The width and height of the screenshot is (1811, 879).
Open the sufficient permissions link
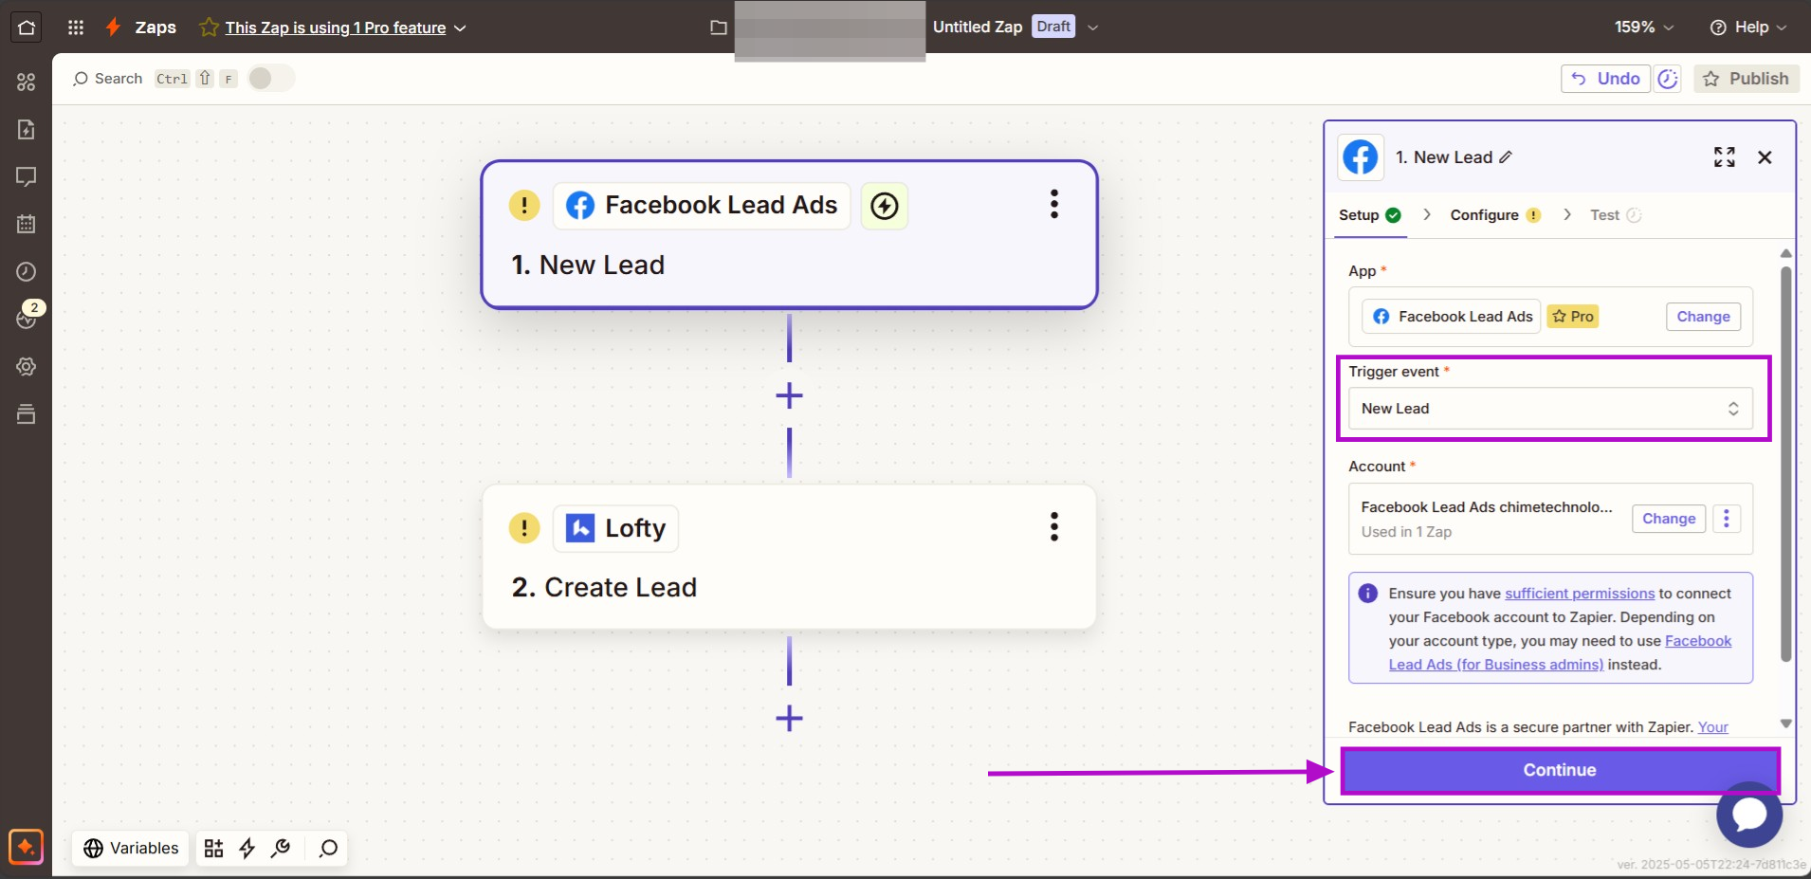(1579, 594)
